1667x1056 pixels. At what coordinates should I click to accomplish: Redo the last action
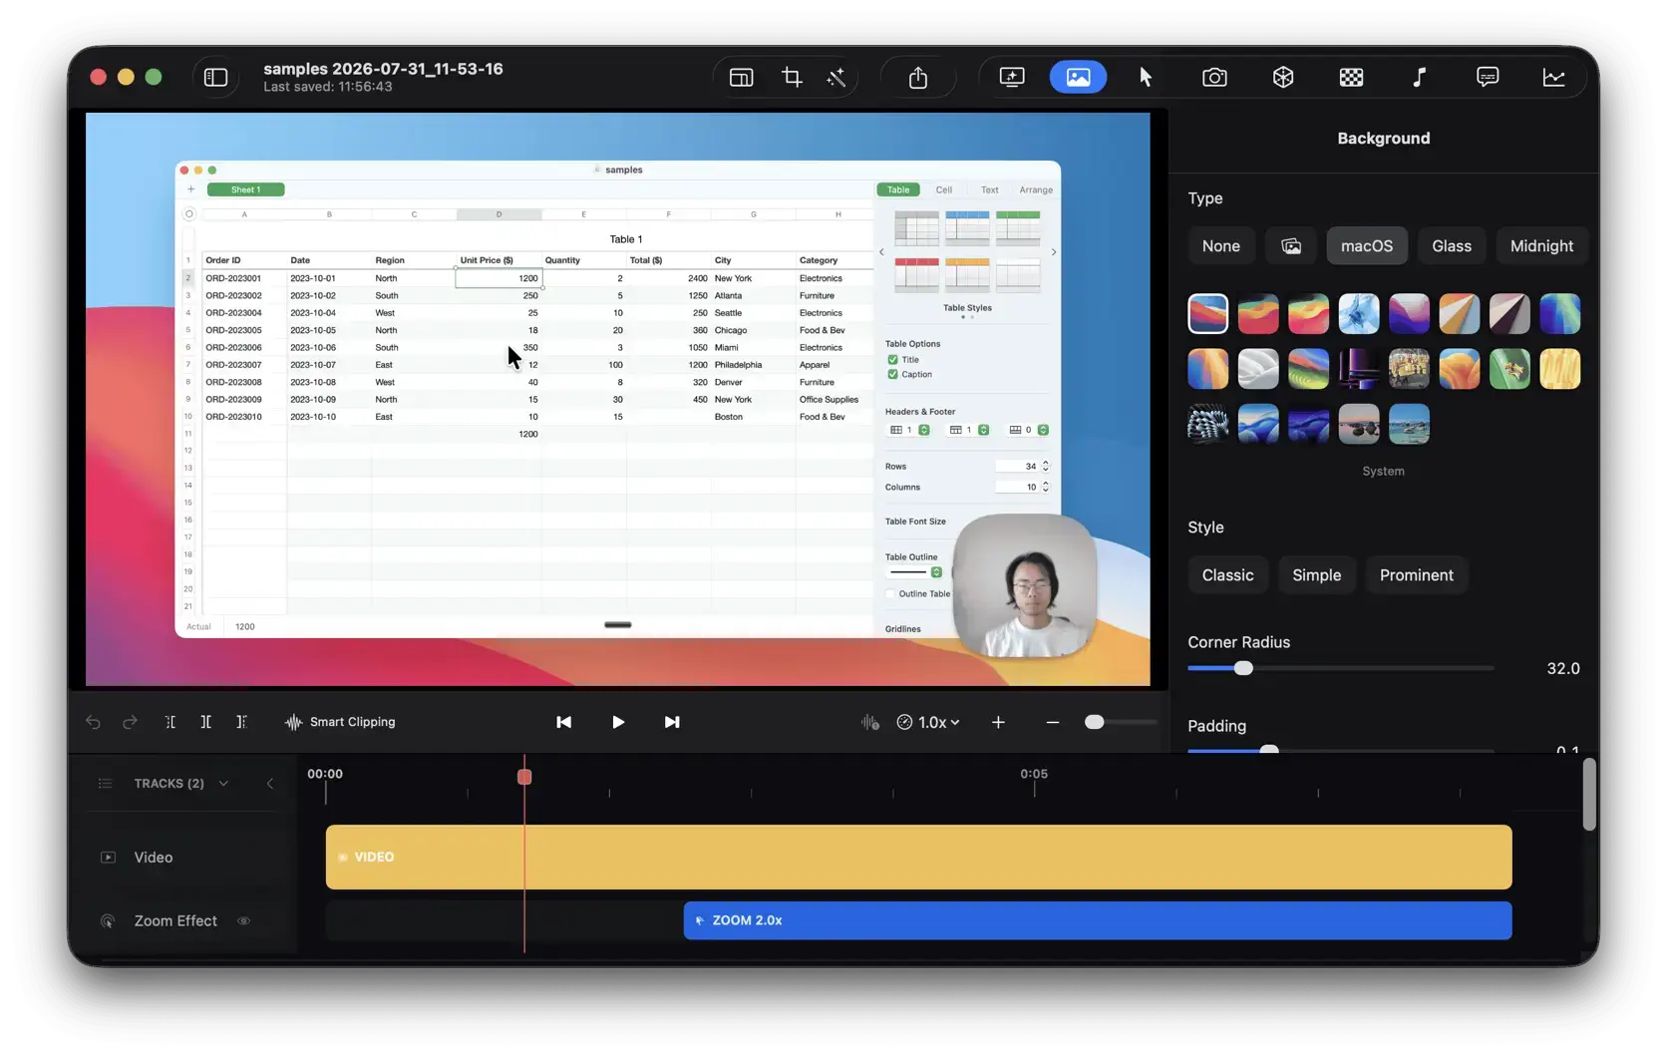tap(130, 722)
